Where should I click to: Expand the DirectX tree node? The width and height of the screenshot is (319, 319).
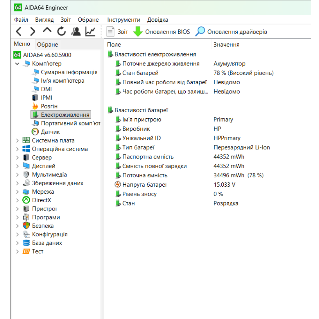(17, 200)
